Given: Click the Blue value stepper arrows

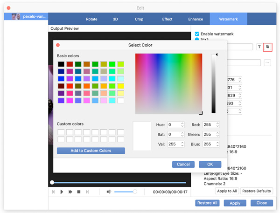Looking at the screenshot, I should (x=217, y=144).
